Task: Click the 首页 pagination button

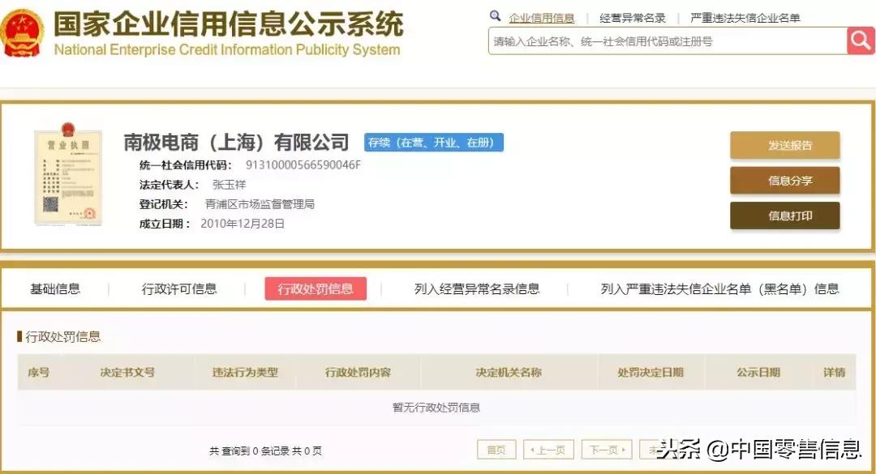Action: pos(496,449)
